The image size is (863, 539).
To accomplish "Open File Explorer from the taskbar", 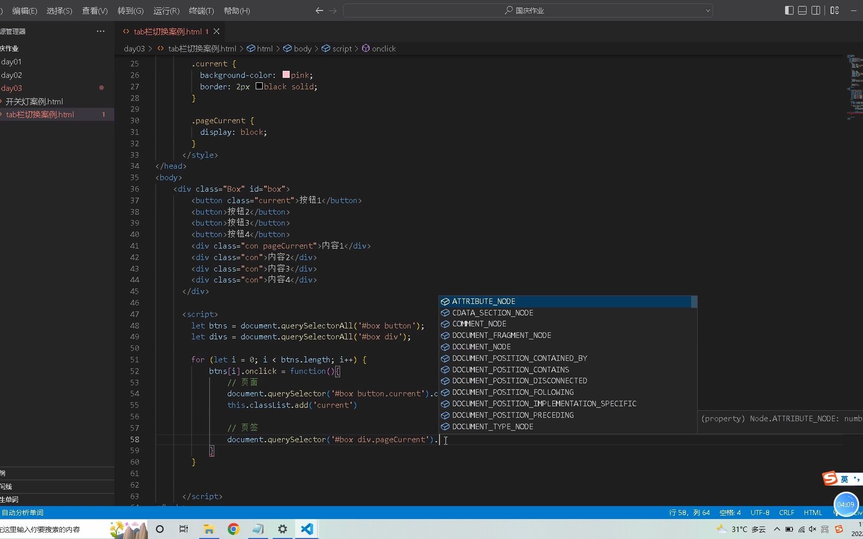I will pos(208,529).
